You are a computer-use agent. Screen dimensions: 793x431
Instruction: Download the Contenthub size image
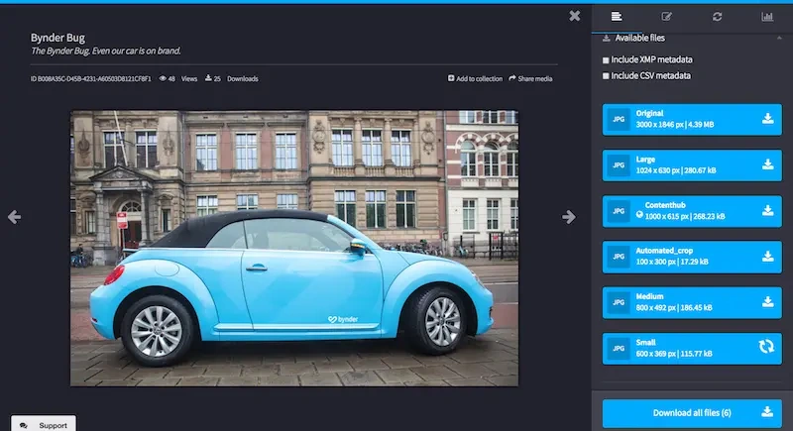click(767, 211)
